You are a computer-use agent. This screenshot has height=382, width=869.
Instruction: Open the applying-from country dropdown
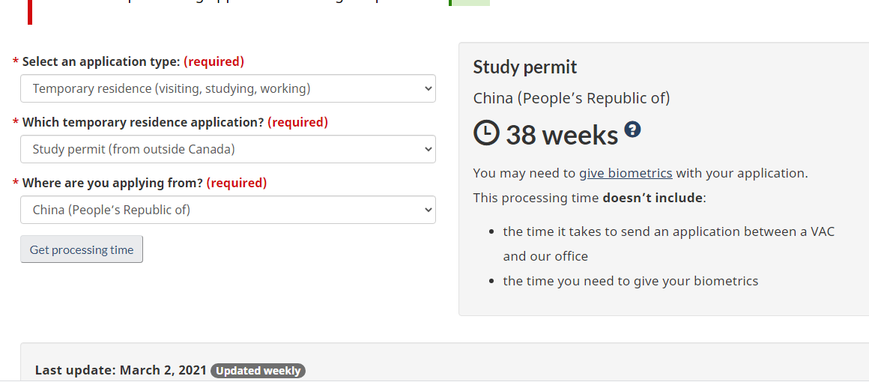click(x=228, y=210)
